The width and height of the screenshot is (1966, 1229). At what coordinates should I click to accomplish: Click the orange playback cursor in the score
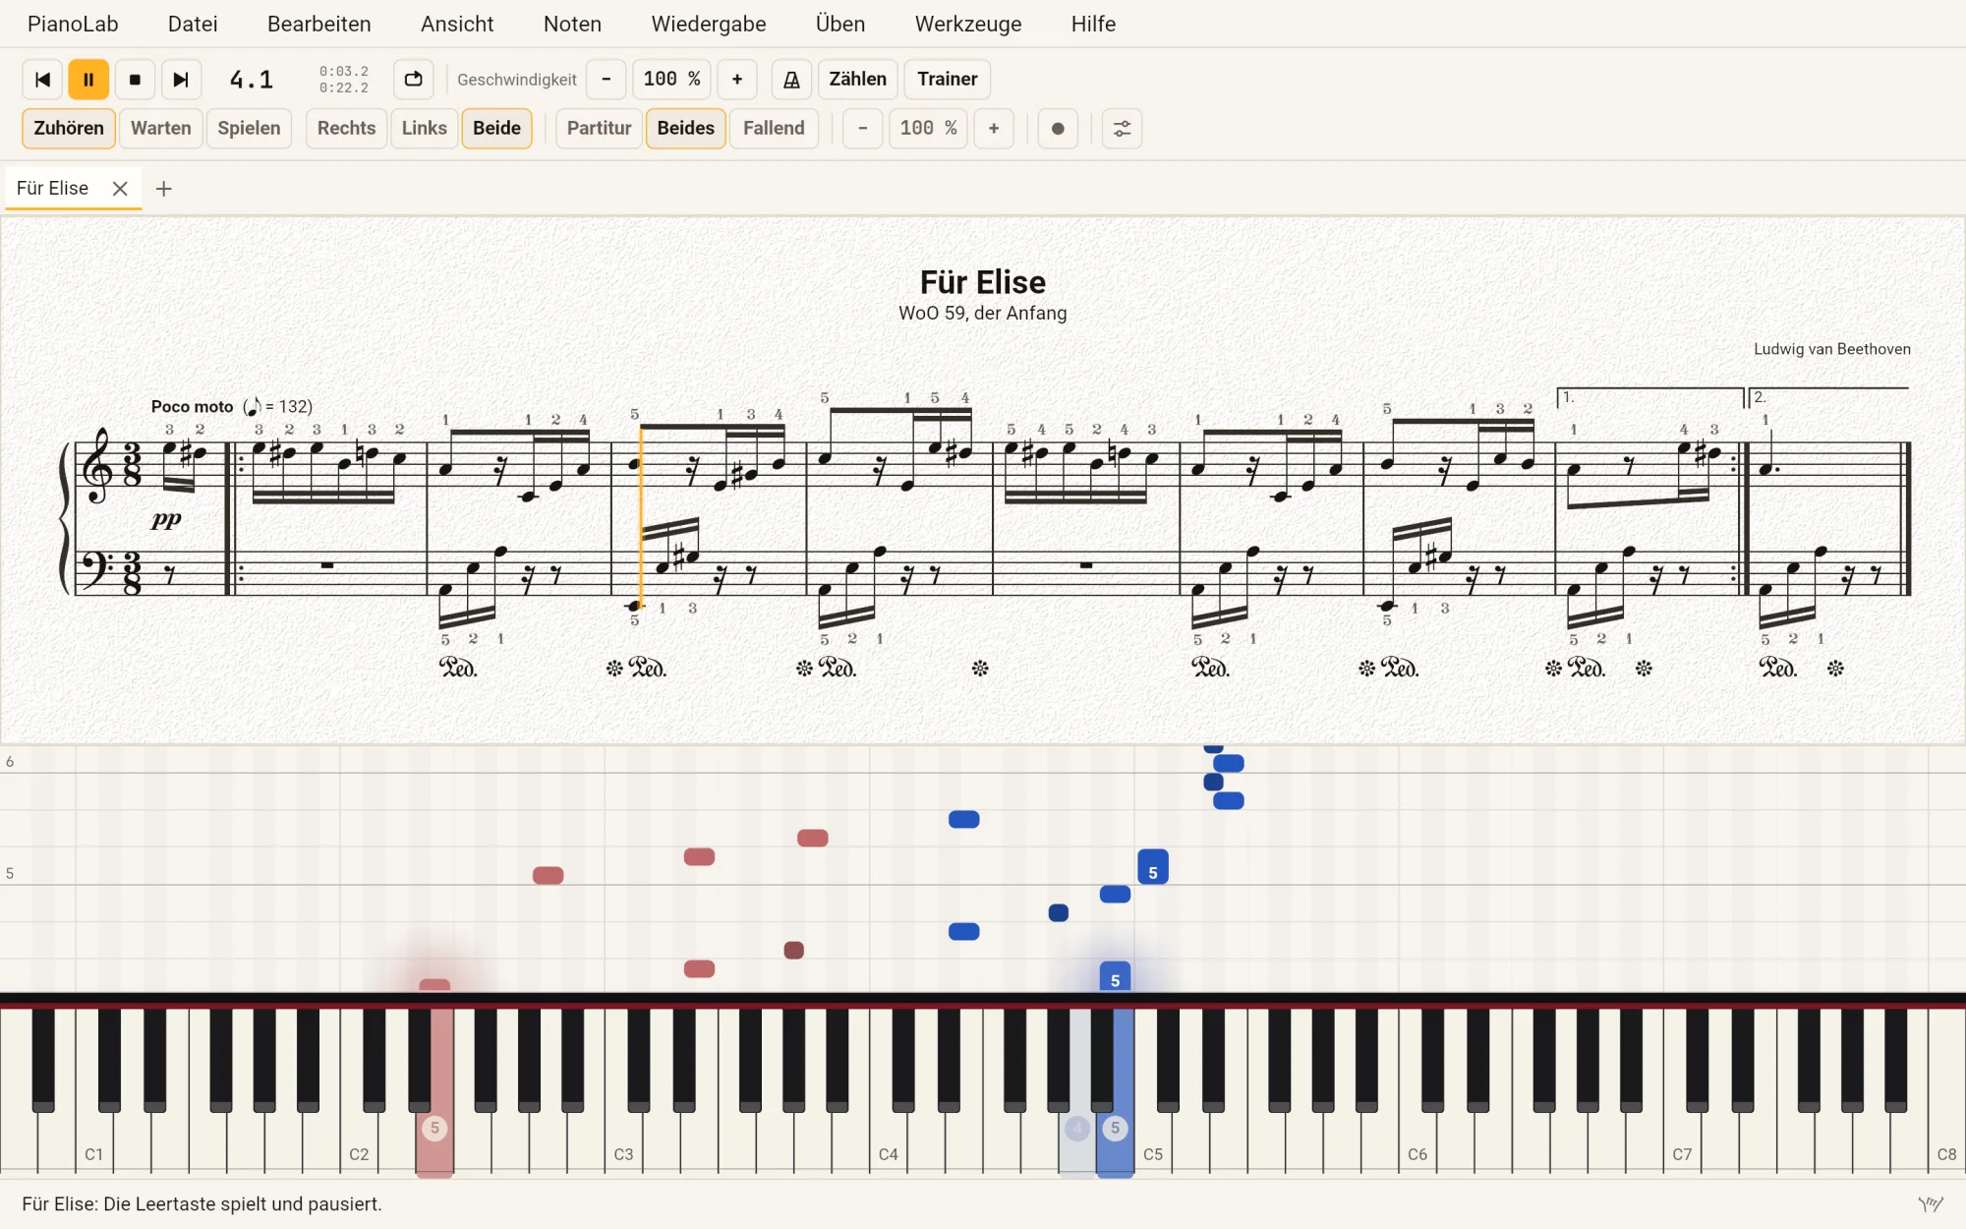pyautogui.click(x=641, y=519)
